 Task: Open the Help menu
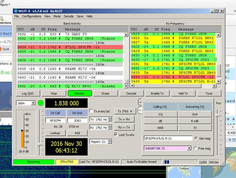point(89,16)
